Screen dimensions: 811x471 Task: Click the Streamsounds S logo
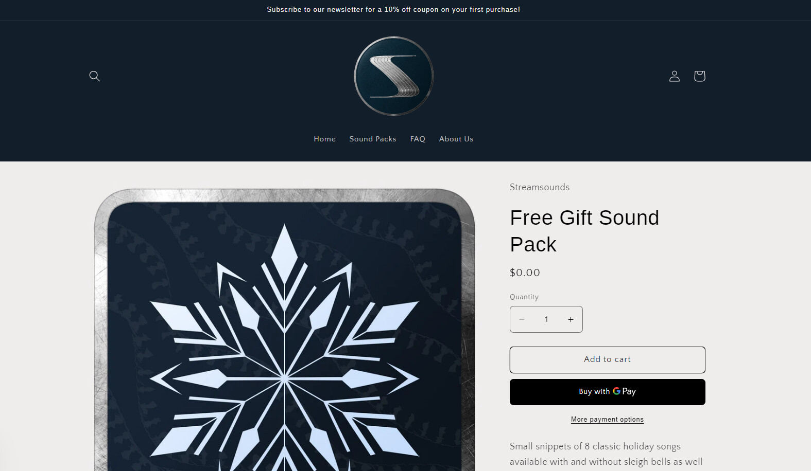point(394,76)
